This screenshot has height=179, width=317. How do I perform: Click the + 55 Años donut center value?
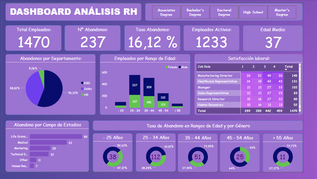[x=283, y=157]
